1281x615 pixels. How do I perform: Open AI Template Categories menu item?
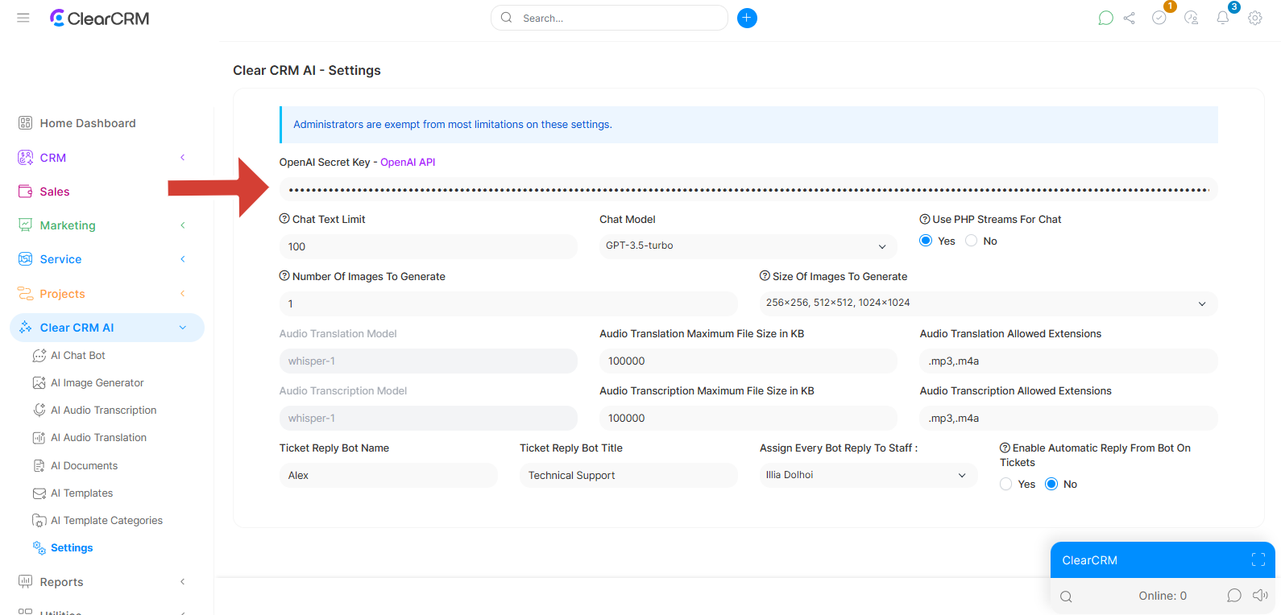tap(107, 521)
